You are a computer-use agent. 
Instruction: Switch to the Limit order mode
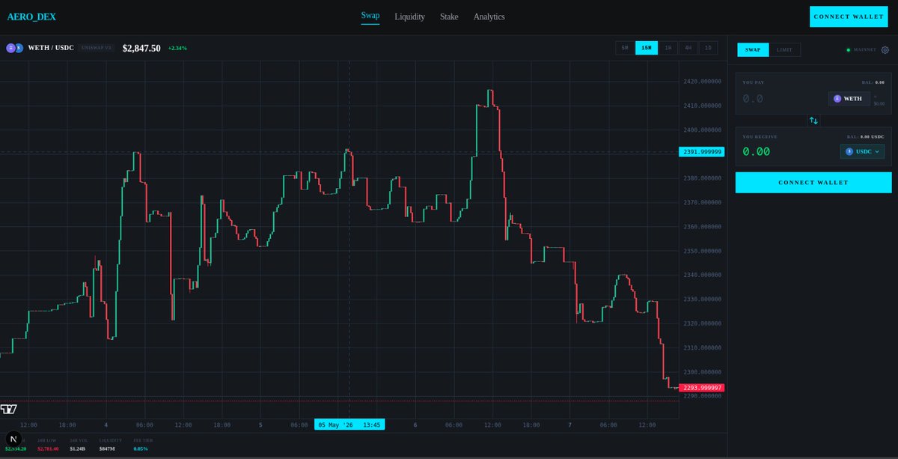click(x=784, y=50)
